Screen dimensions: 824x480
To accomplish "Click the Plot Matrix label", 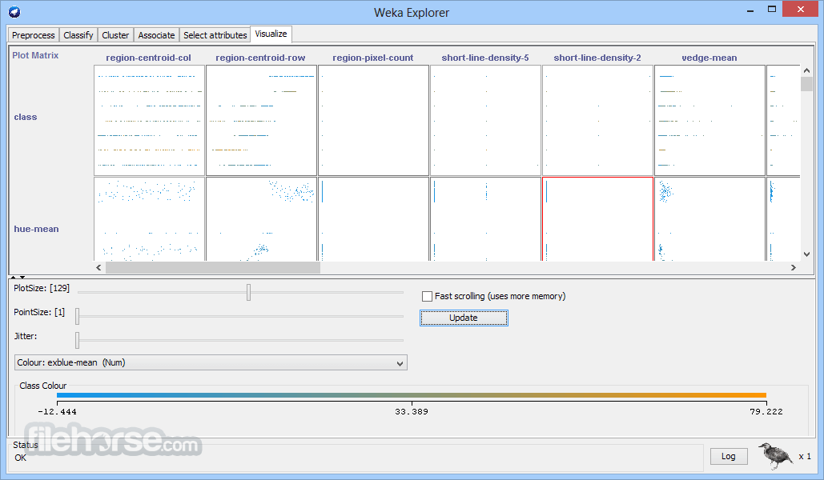I will coord(35,55).
